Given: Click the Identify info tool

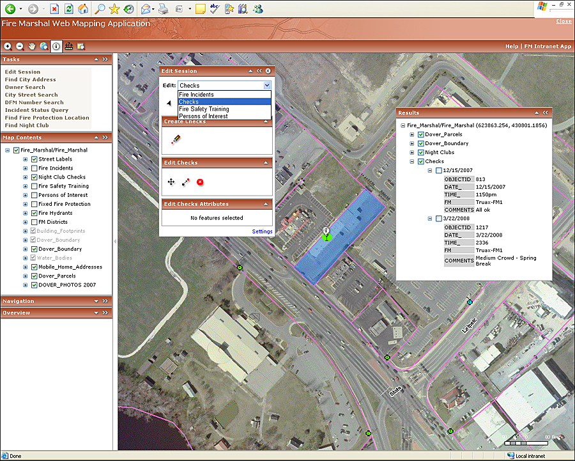Looking at the screenshot, I should (56, 46).
